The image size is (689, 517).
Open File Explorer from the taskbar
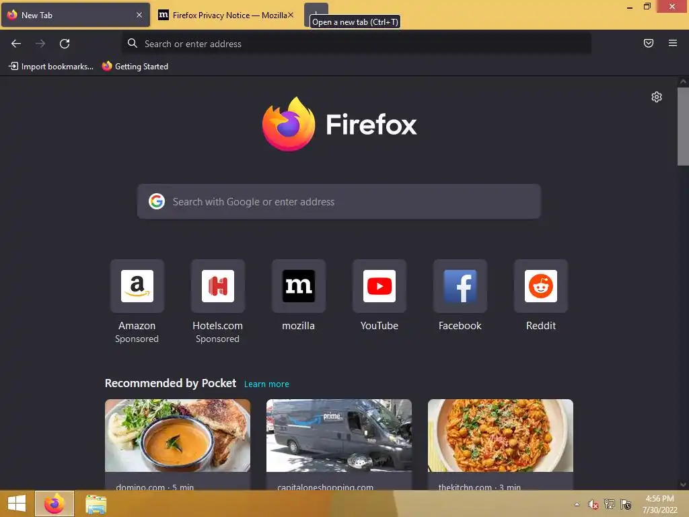point(96,504)
